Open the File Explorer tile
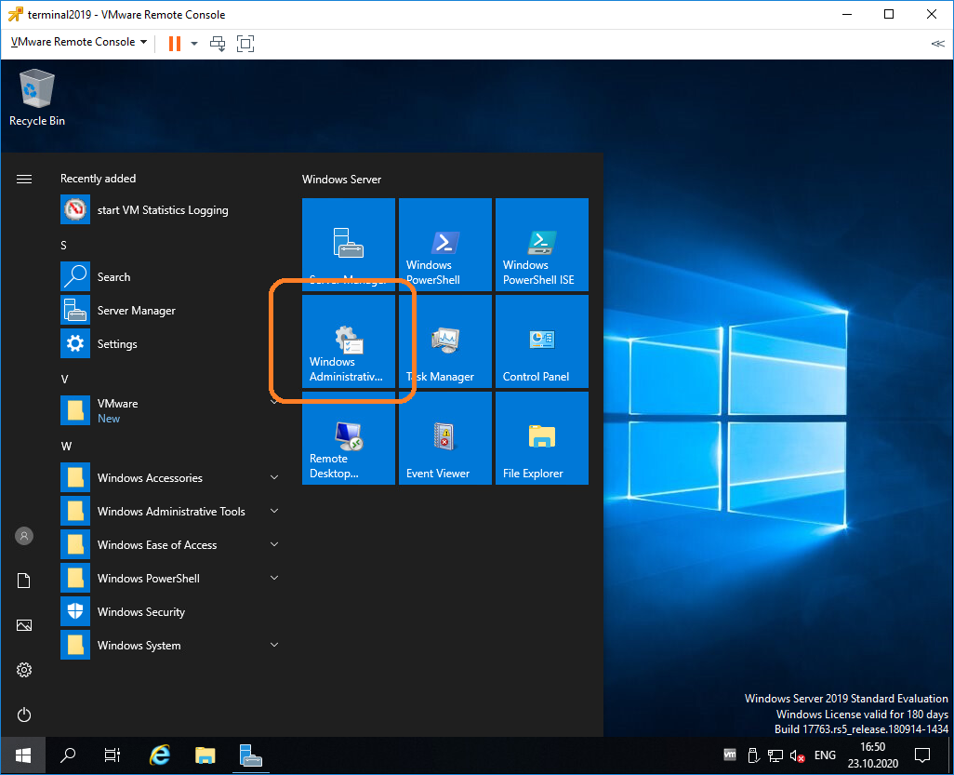This screenshot has width=954, height=775. tap(542, 438)
